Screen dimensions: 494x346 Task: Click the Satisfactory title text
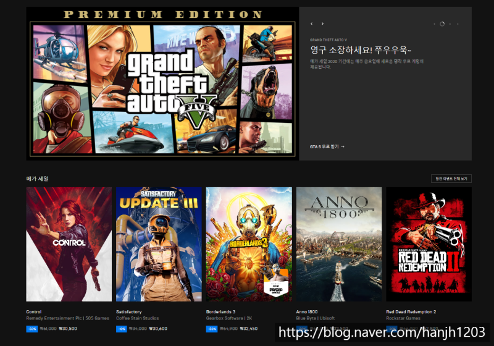point(129,311)
